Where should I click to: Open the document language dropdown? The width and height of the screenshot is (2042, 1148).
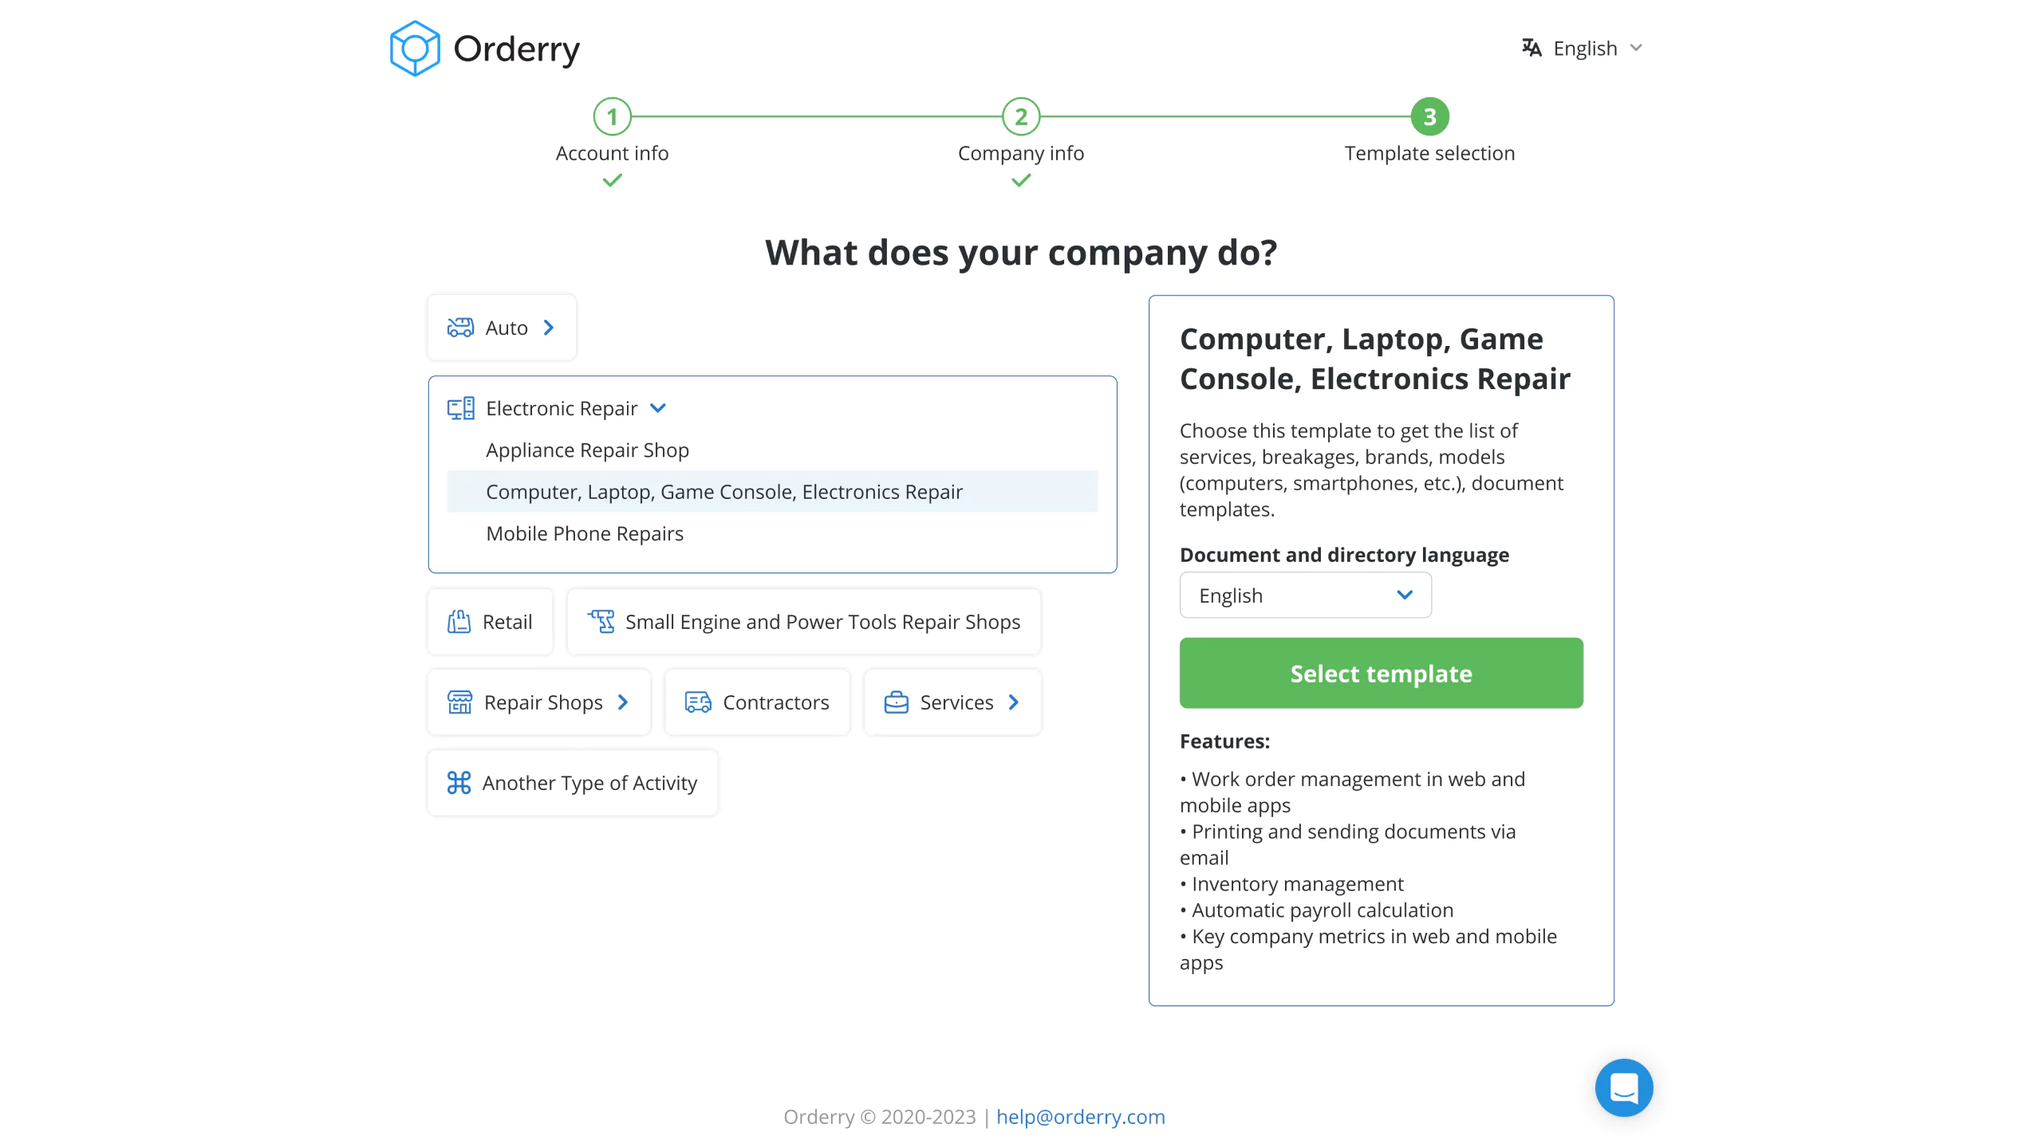(1306, 594)
